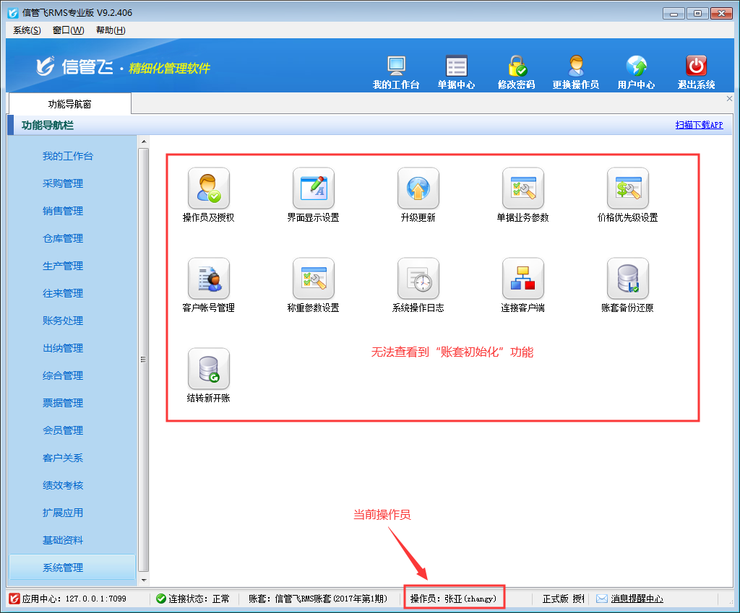
Task: Switch to 功能导航窗 tab
Action: [69, 104]
